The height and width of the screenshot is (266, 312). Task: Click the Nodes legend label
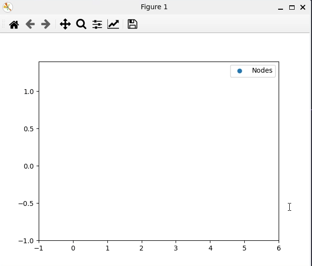click(x=262, y=71)
